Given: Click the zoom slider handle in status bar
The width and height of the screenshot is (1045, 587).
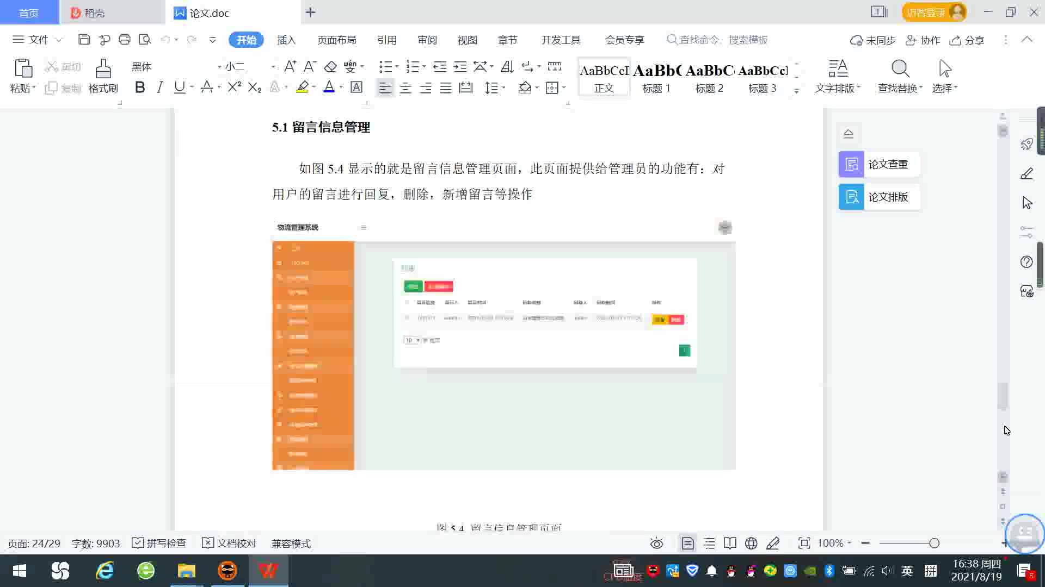Looking at the screenshot, I should click(x=934, y=543).
